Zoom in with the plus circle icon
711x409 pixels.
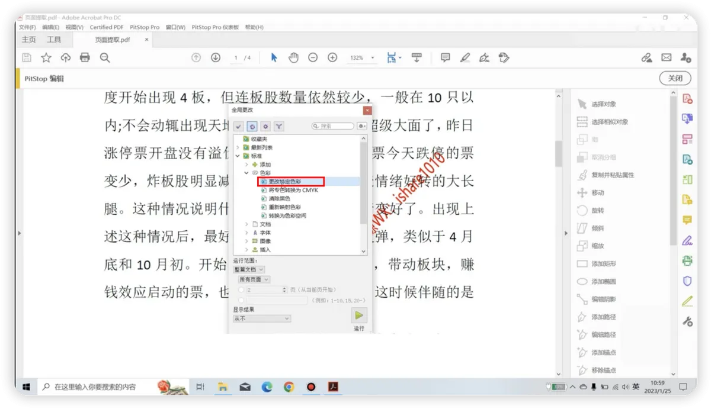coord(332,57)
